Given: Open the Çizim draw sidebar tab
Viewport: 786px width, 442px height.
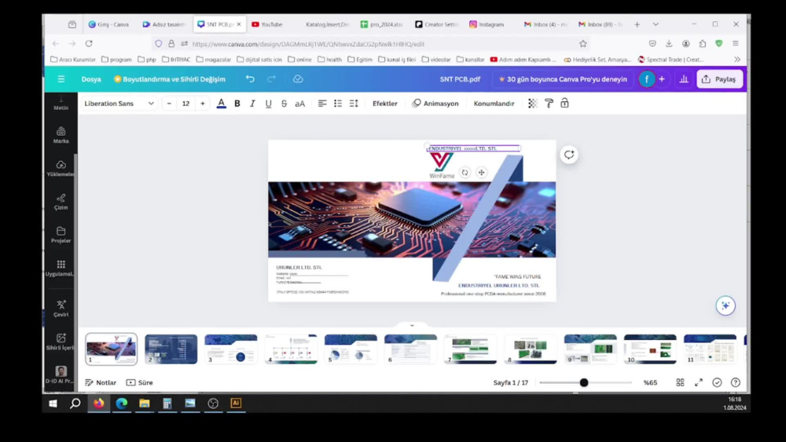Looking at the screenshot, I should click(x=61, y=202).
